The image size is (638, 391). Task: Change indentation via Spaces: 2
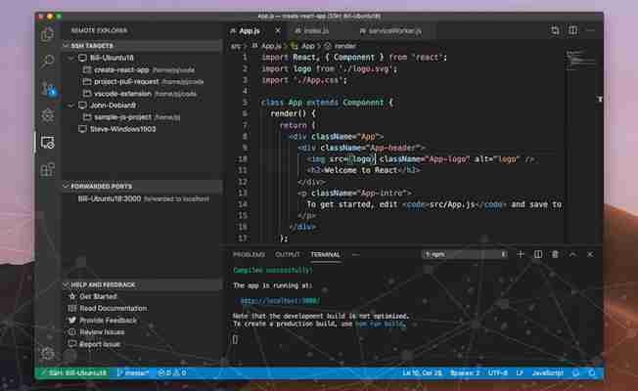(x=465, y=372)
